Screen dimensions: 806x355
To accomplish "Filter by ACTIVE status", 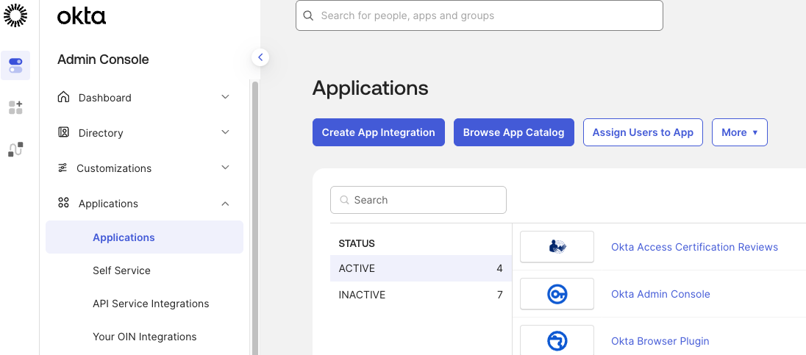I will [x=421, y=268].
